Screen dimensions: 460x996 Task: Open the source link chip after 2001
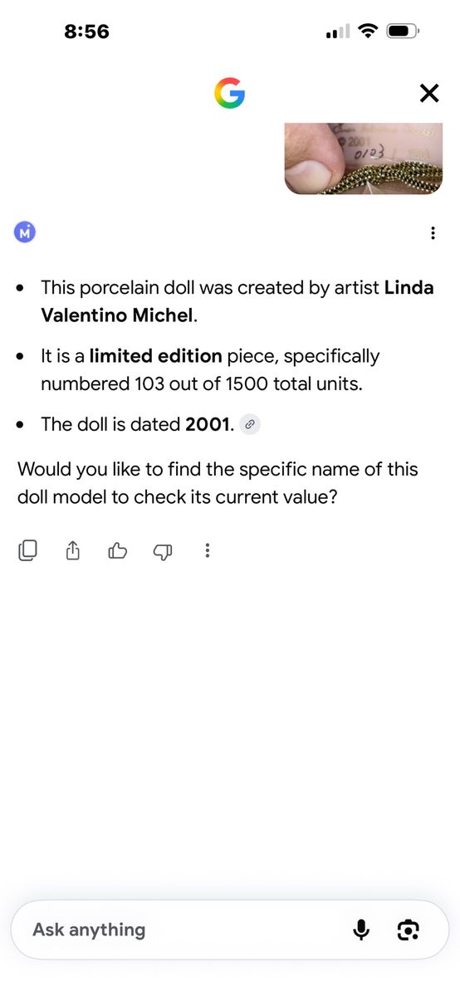250,424
